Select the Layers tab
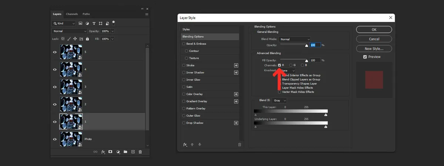444x166 pixels. point(57,14)
